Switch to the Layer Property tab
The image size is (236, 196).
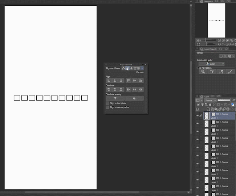coord(209,49)
